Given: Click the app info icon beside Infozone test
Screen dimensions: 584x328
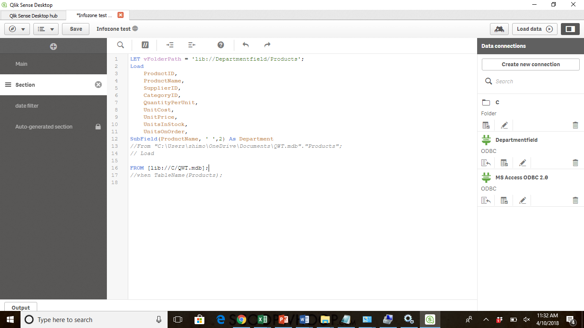Looking at the screenshot, I should pos(135,29).
